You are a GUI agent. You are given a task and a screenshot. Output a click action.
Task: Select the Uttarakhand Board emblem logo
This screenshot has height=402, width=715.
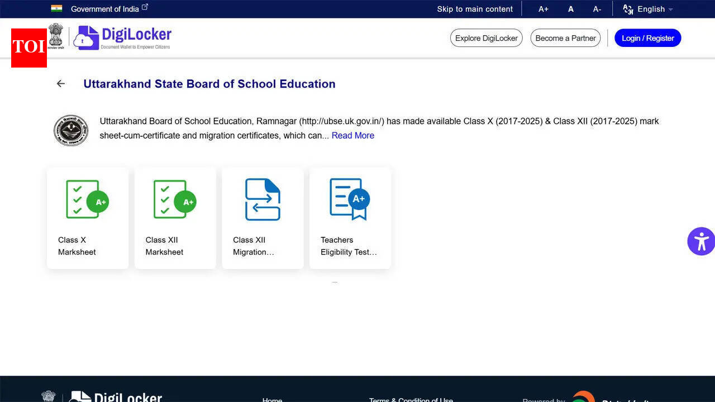[70, 130]
